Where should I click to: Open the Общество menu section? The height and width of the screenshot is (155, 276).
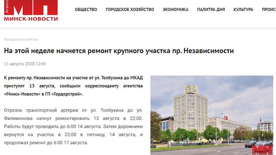tap(86, 9)
